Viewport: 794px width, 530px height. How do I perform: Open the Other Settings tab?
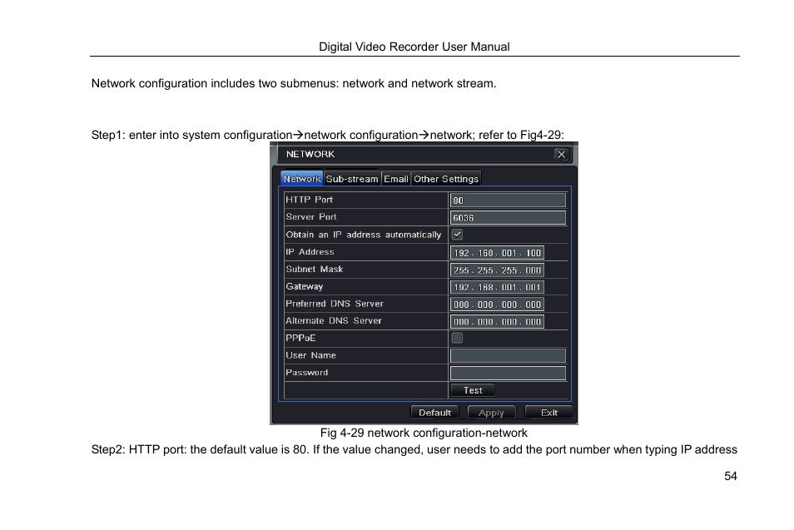(446, 179)
